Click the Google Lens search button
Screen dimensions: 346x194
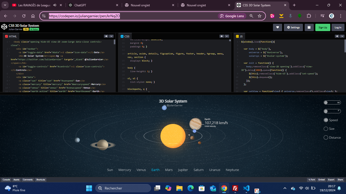pos(232,16)
